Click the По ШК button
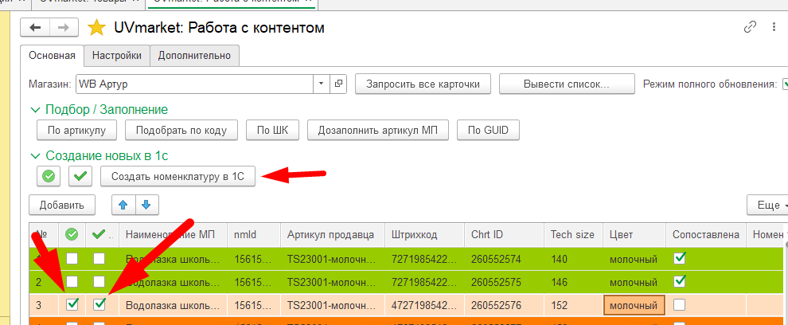Screen dimensions: 788x325 click(x=272, y=131)
